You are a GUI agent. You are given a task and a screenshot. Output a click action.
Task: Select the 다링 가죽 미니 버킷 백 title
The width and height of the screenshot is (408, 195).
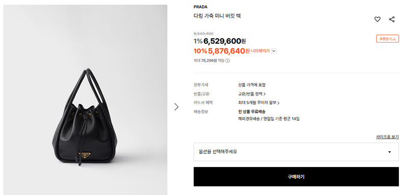(217, 16)
